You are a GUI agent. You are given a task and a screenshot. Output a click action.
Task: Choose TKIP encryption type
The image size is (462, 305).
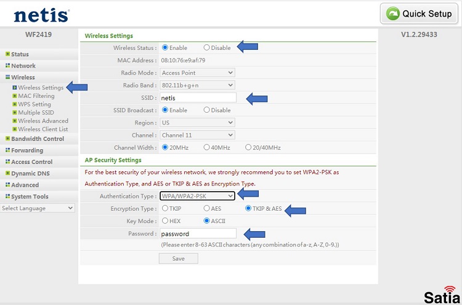tap(165, 209)
